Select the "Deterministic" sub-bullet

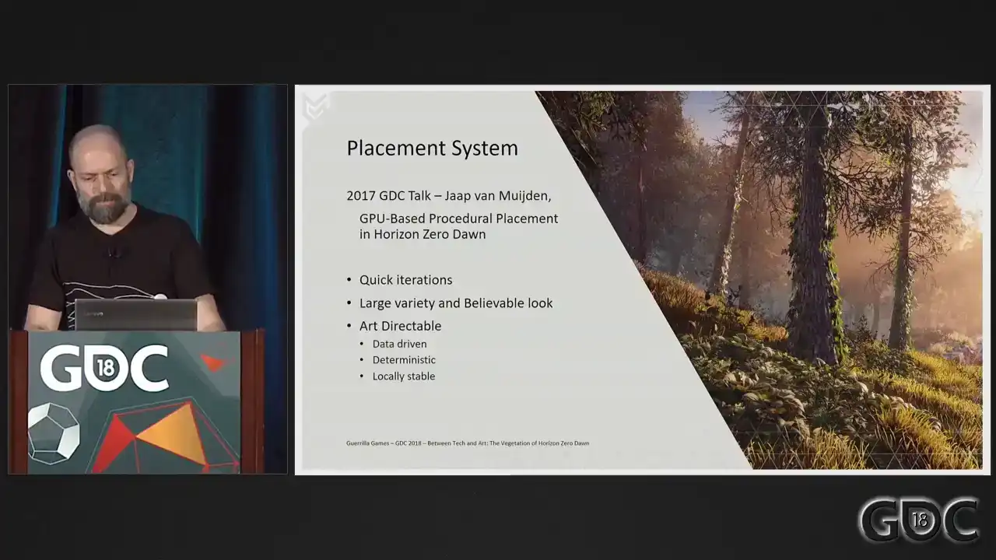tap(404, 360)
